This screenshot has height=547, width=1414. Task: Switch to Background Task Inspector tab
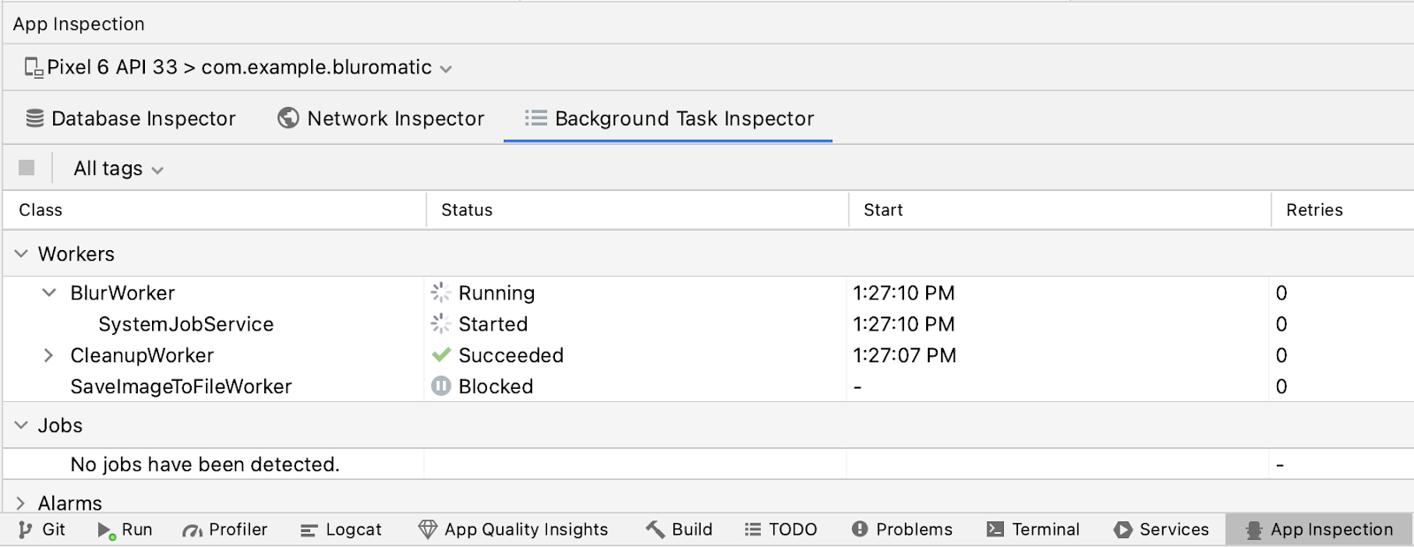click(669, 118)
